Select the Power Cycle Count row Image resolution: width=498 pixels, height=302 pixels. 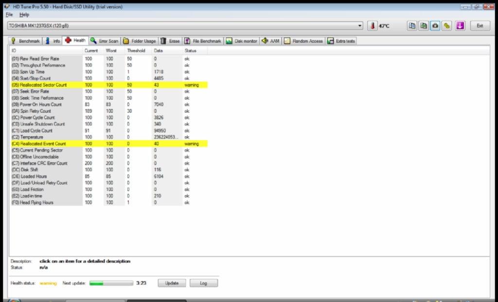(109, 118)
